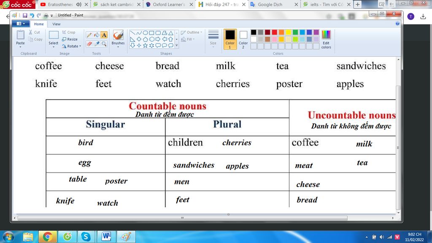This screenshot has width=432, height=243.
Task: Undo the last action in Paint
Action: click(32, 16)
